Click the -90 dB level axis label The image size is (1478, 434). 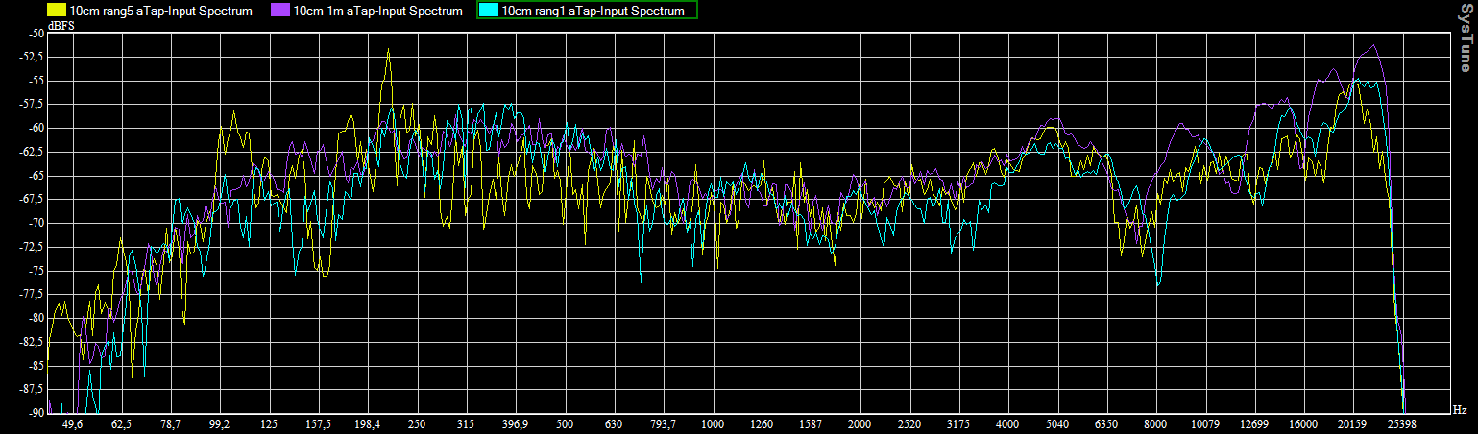click(36, 413)
